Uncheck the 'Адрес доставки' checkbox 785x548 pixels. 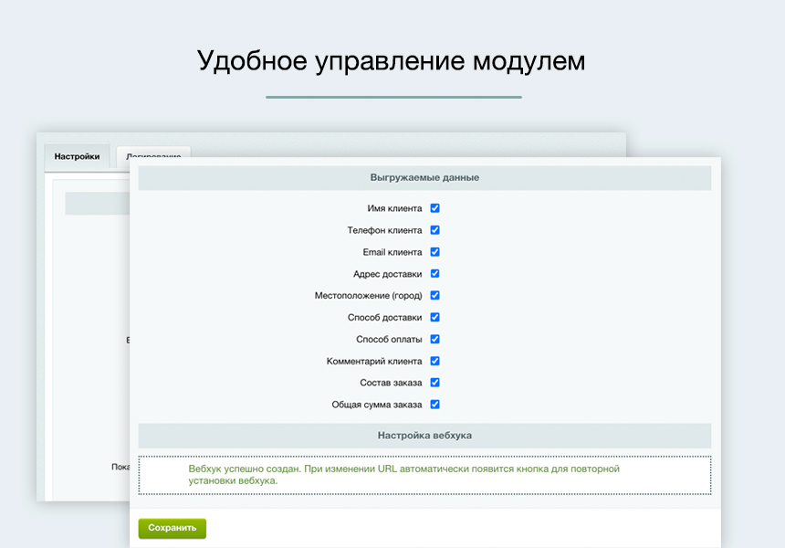(435, 273)
